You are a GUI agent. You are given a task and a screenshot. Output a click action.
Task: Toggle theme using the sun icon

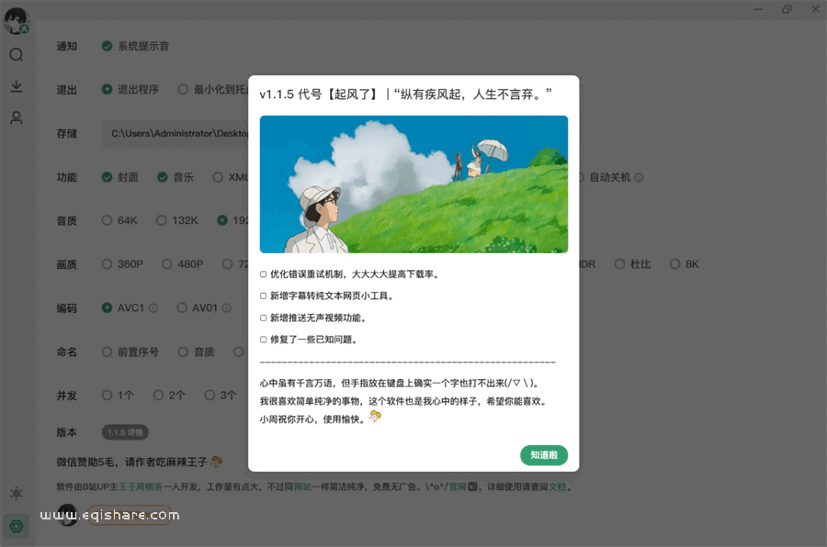coord(17,493)
